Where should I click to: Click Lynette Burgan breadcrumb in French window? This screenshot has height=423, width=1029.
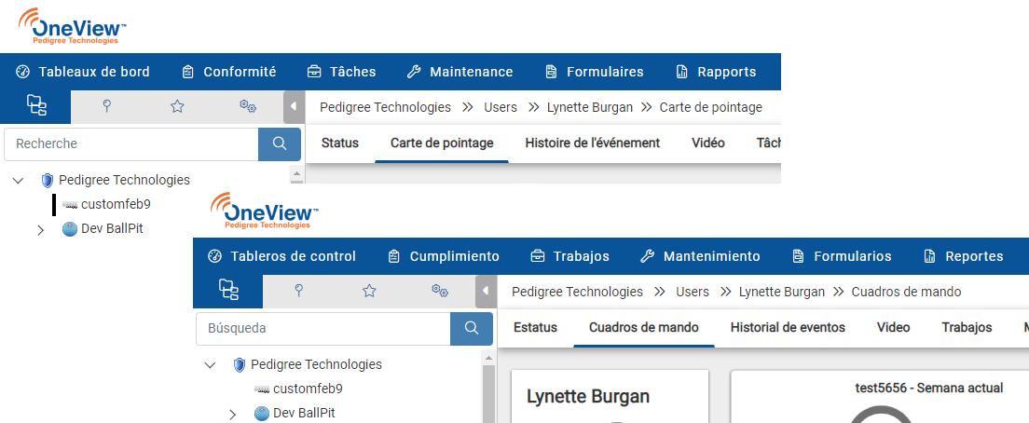[x=590, y=107]
